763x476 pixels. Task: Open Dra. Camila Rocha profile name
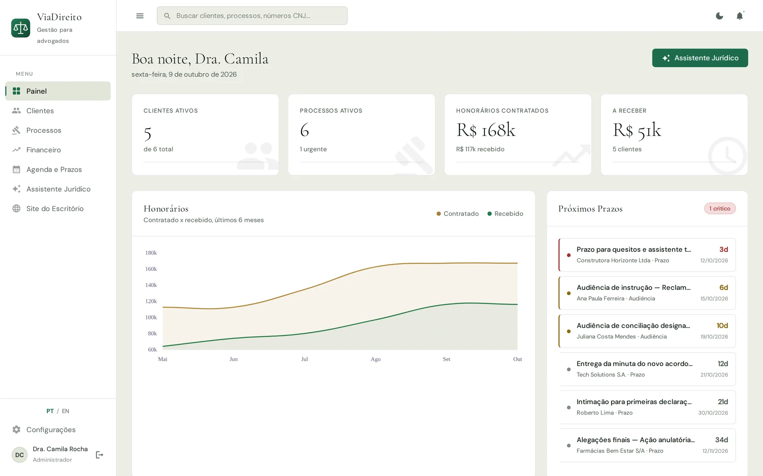(60, 449)
